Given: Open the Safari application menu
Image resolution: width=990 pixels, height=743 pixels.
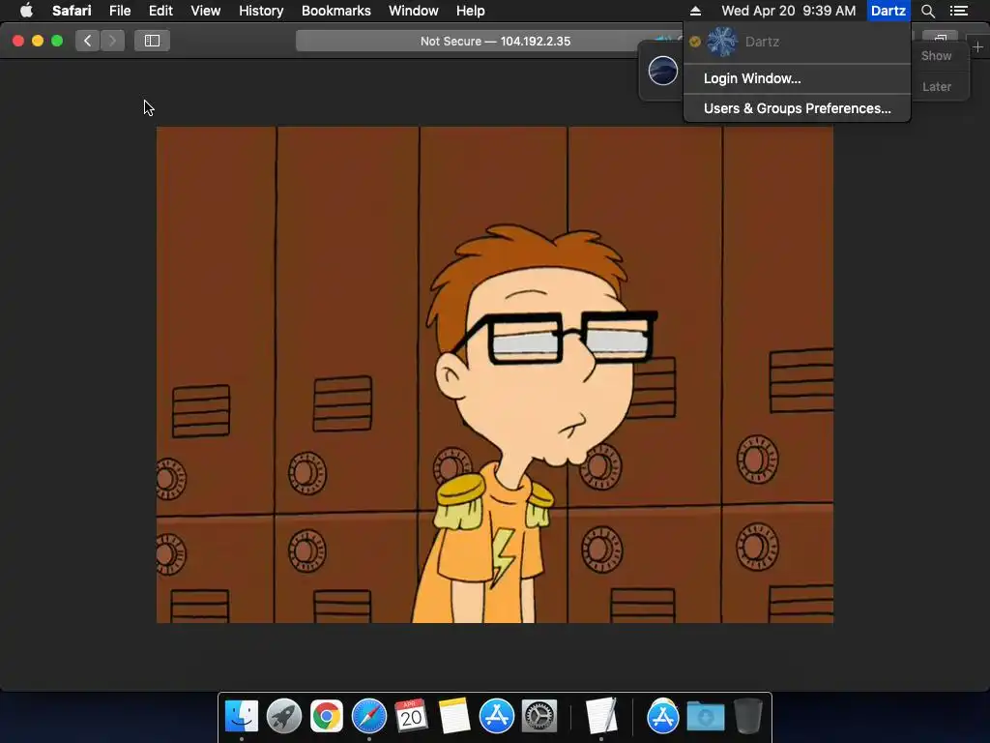Looking at the screenshot, I should pyautogui.click(x=72, y=11).
